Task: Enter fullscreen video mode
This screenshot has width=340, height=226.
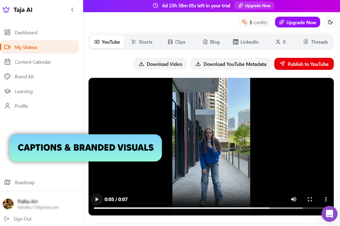Action: click(310, 199)
